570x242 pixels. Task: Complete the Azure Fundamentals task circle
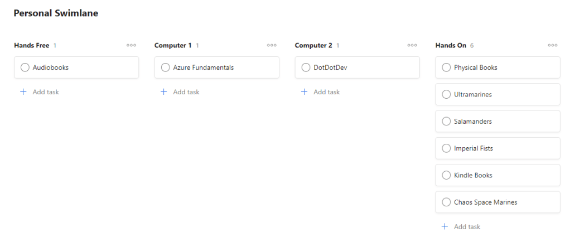point(165,67)
